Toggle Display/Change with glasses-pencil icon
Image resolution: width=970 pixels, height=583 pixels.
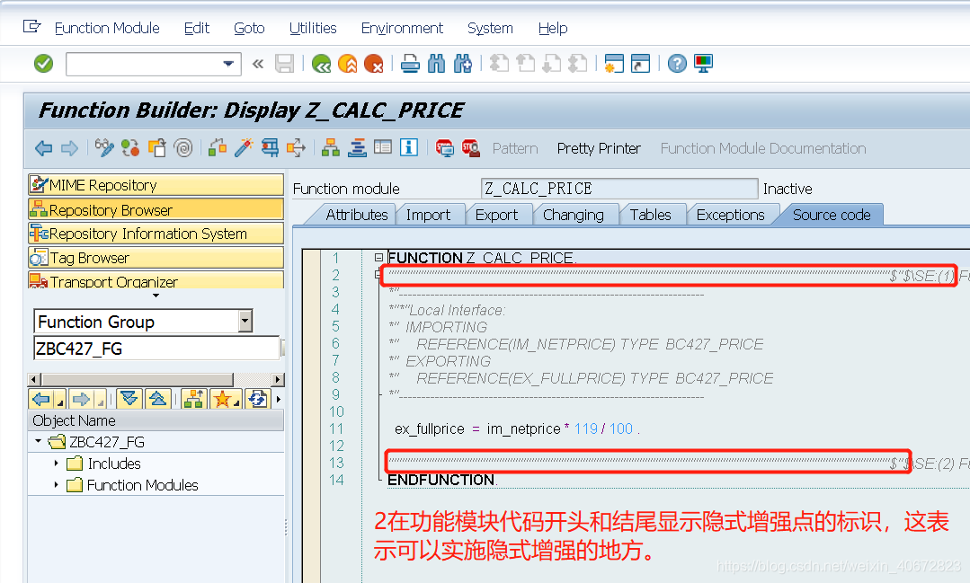(x=104, y=147)
